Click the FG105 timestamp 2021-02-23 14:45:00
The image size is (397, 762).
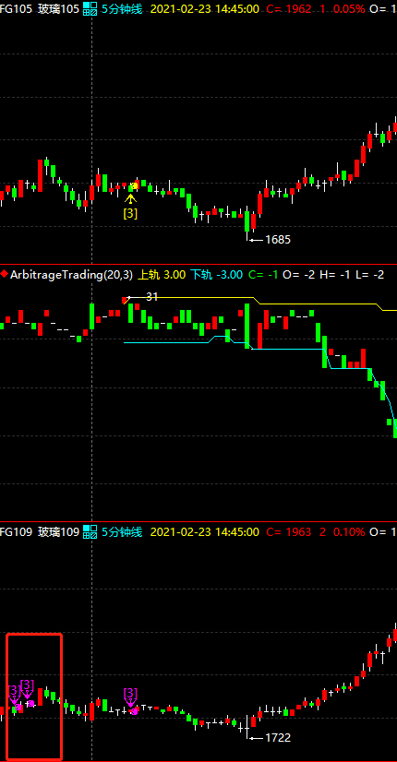click(x=205, y=8)
